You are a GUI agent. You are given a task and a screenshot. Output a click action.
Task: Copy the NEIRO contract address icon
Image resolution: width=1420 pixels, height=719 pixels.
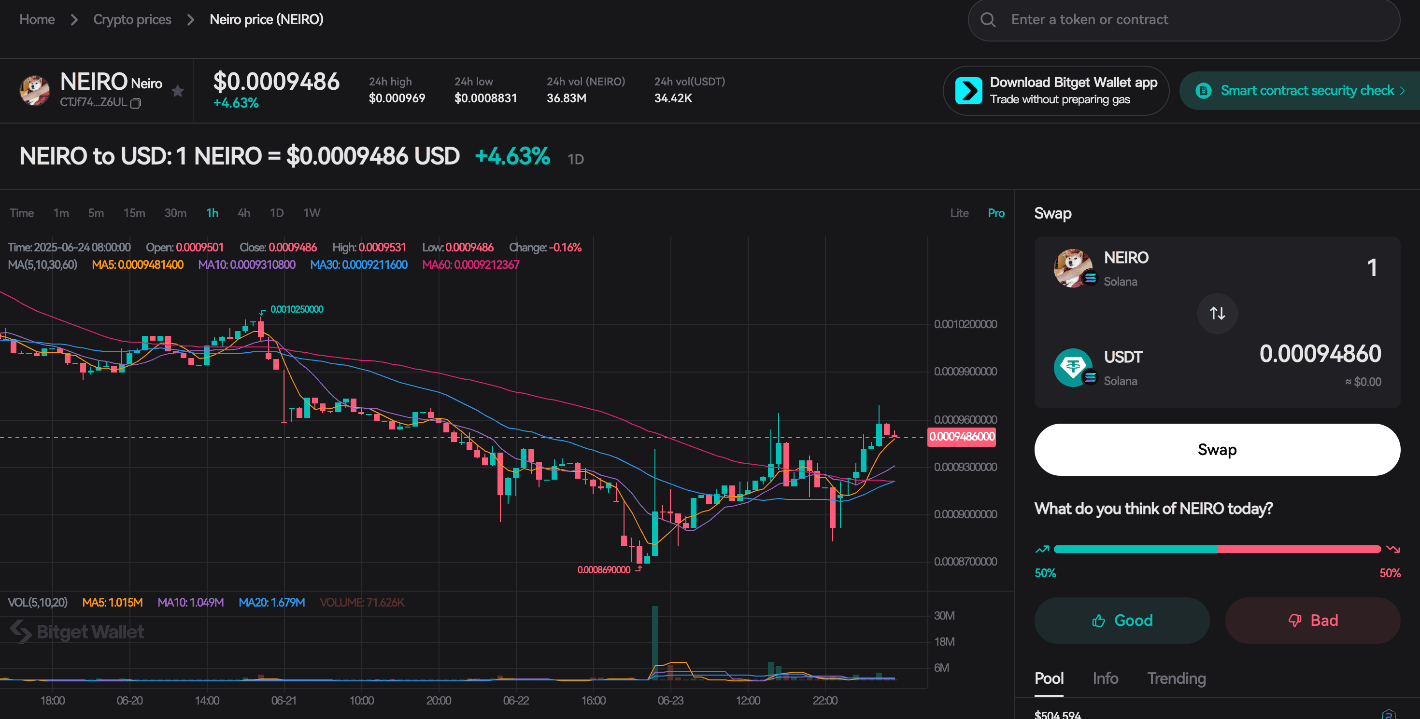click(x=136, y=103)
